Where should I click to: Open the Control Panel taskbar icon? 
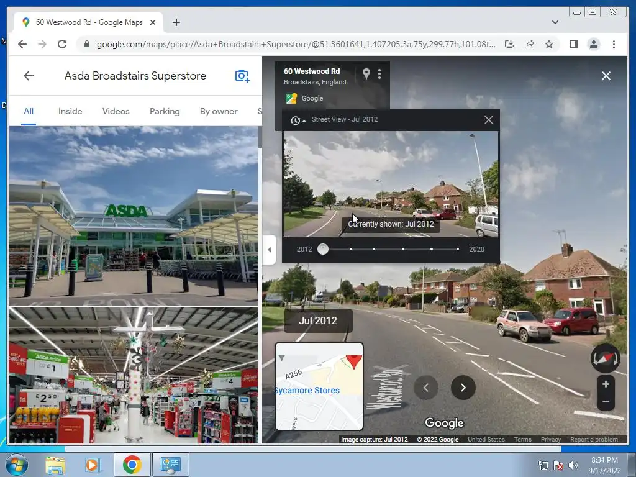[x=170, y=465]
